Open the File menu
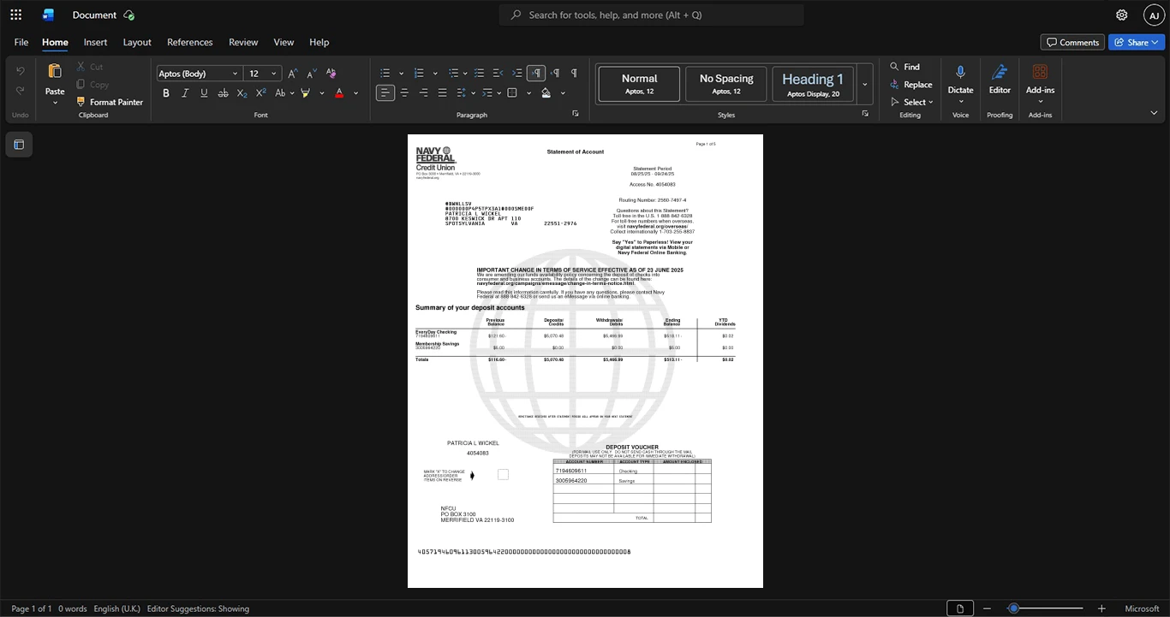 (x=21, y=42)
